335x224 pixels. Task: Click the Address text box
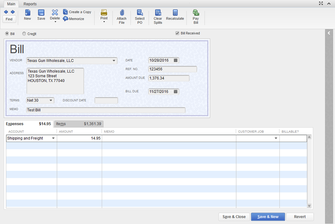[x=55, y=81]
